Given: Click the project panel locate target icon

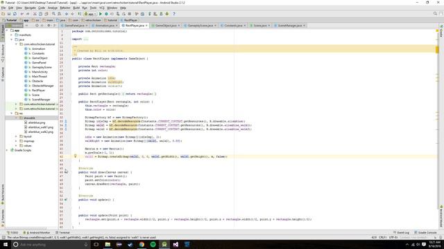Looking at the screenshot, I should 37,26.
